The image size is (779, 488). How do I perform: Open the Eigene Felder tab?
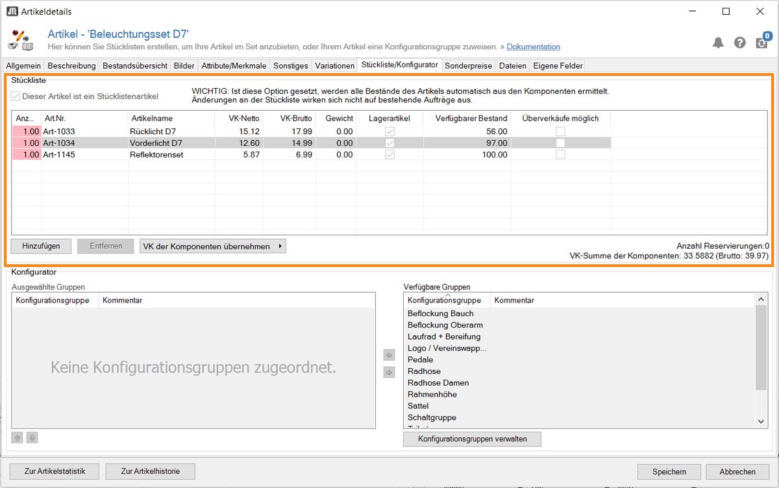click(558, 65)
